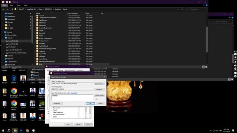
Task: Switch to large icons view in status bar
Action: [206, 67]
